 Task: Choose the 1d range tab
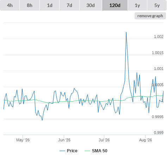(x=50, y=5)
